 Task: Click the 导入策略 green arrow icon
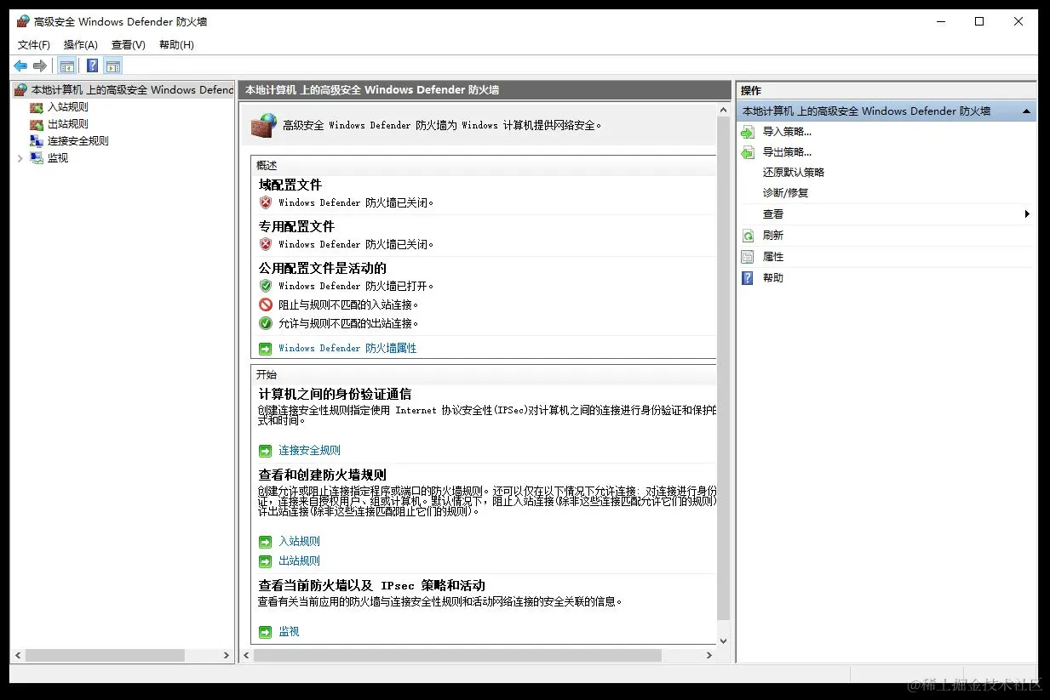click(748, 132)
